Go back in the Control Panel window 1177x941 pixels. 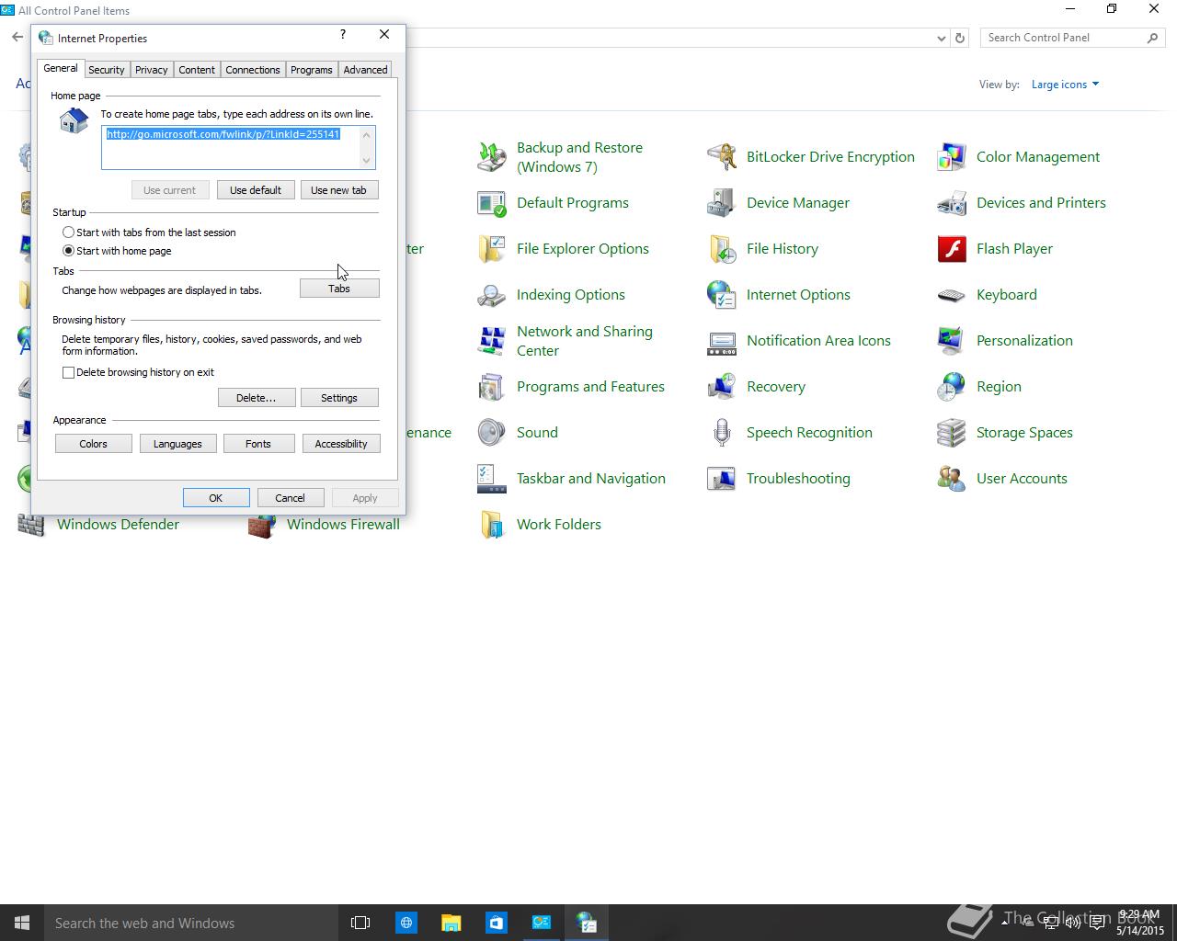17,38
